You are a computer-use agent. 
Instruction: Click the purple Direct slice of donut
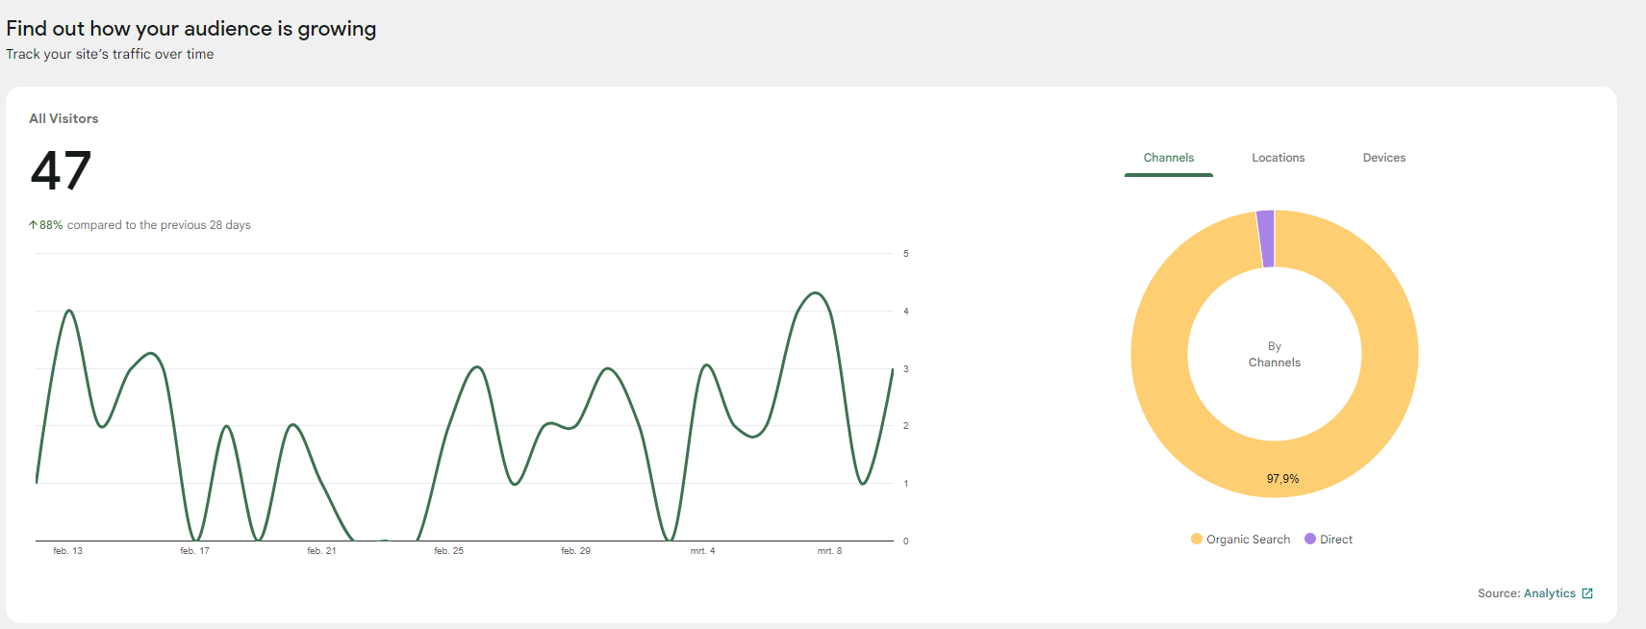[x=1266, y=239]
